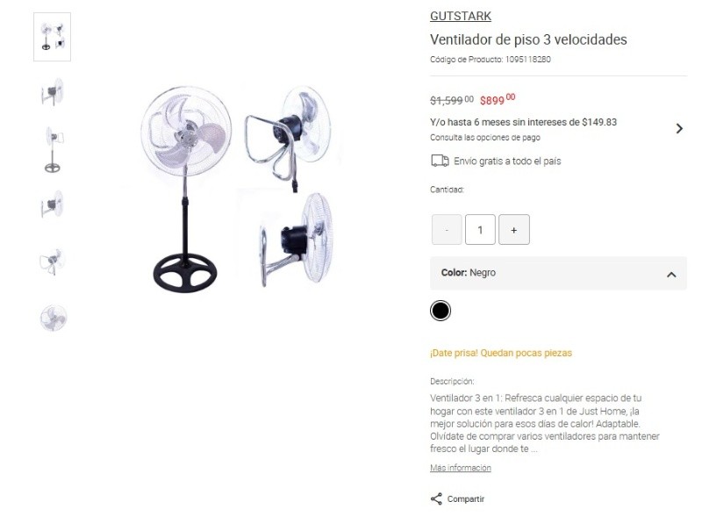Select the first thumbnail with three fan views
The image size is (702, 523).
coord(52,37)
